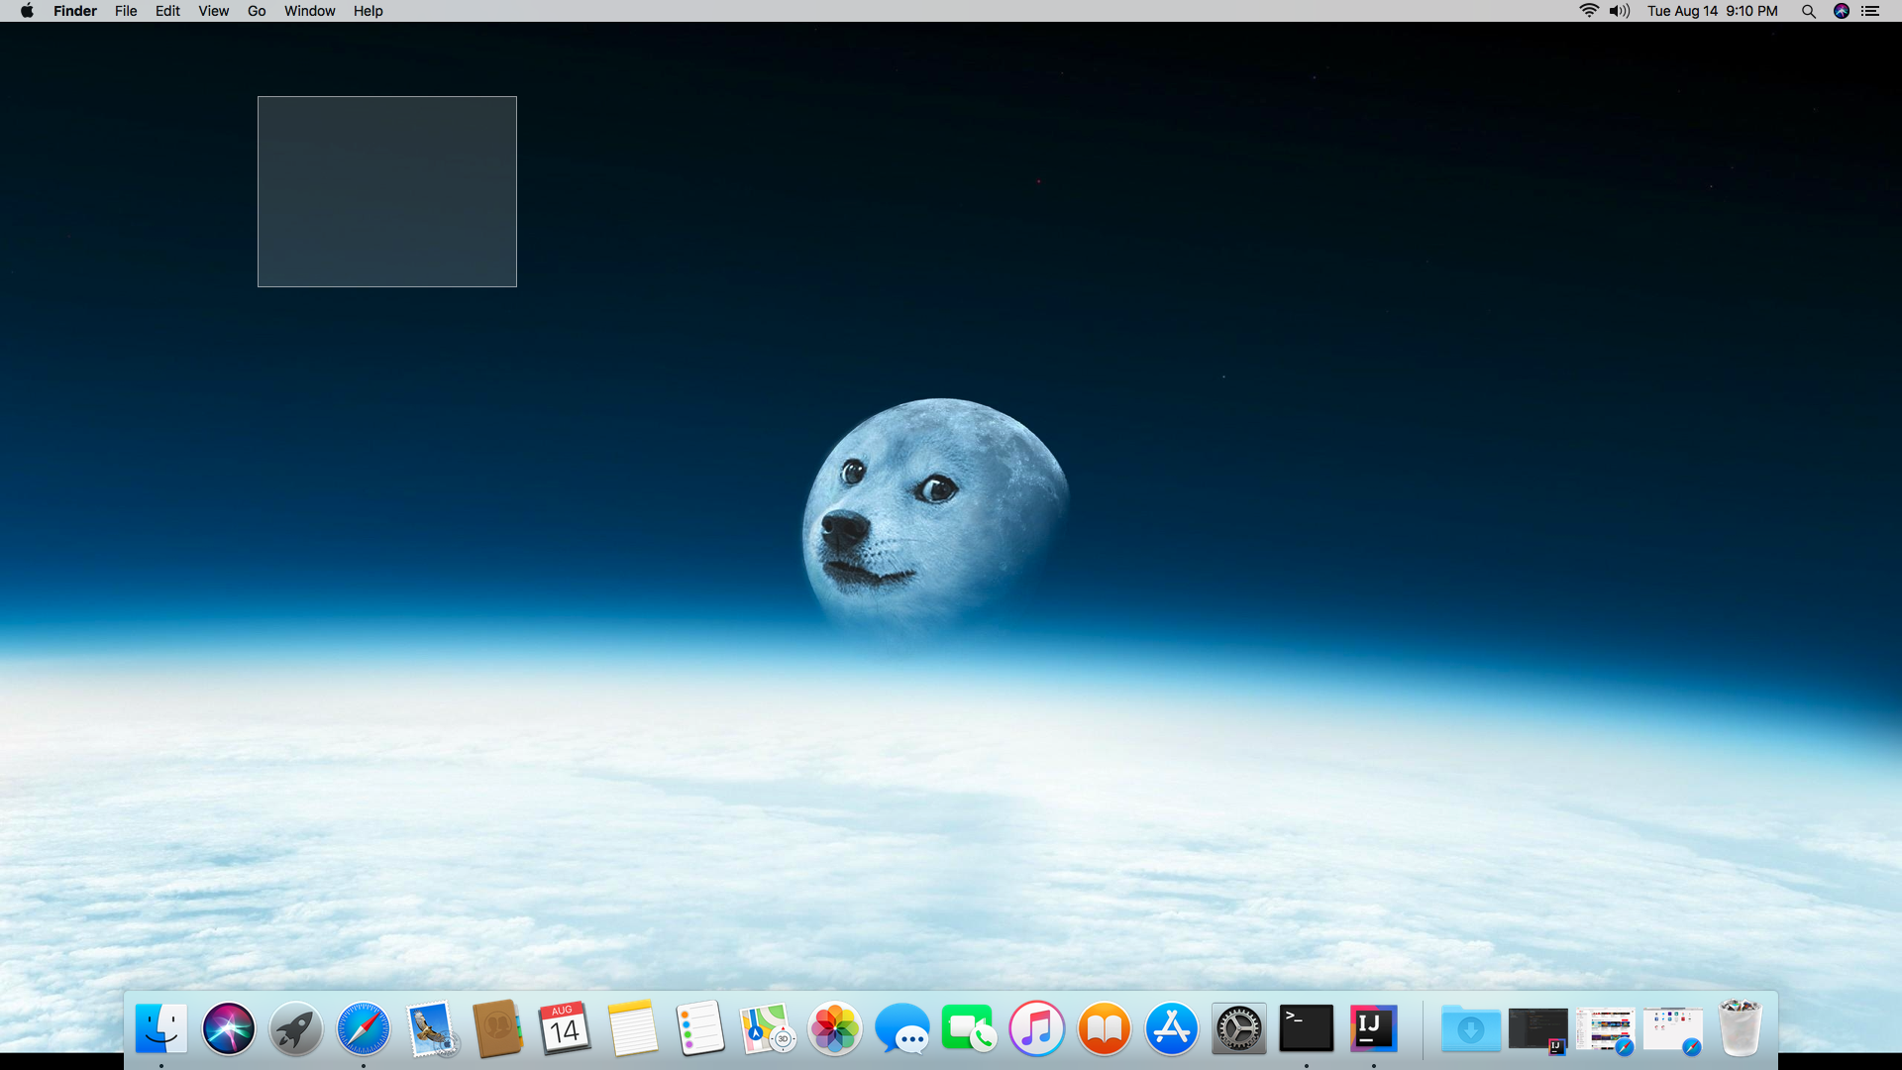The width and height of the screenshot is (1902, 1070).
Task: Open the Finder application menu
Action: [x=75, y=11]
